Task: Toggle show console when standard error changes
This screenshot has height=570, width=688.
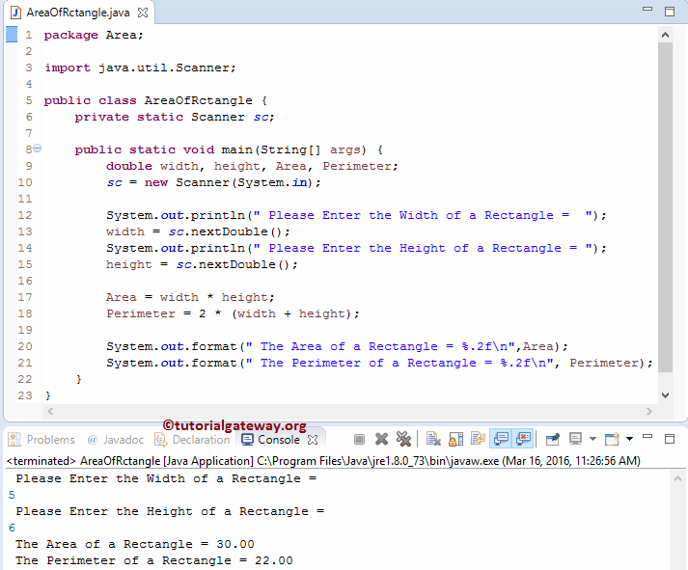Action: click(523, 439)
